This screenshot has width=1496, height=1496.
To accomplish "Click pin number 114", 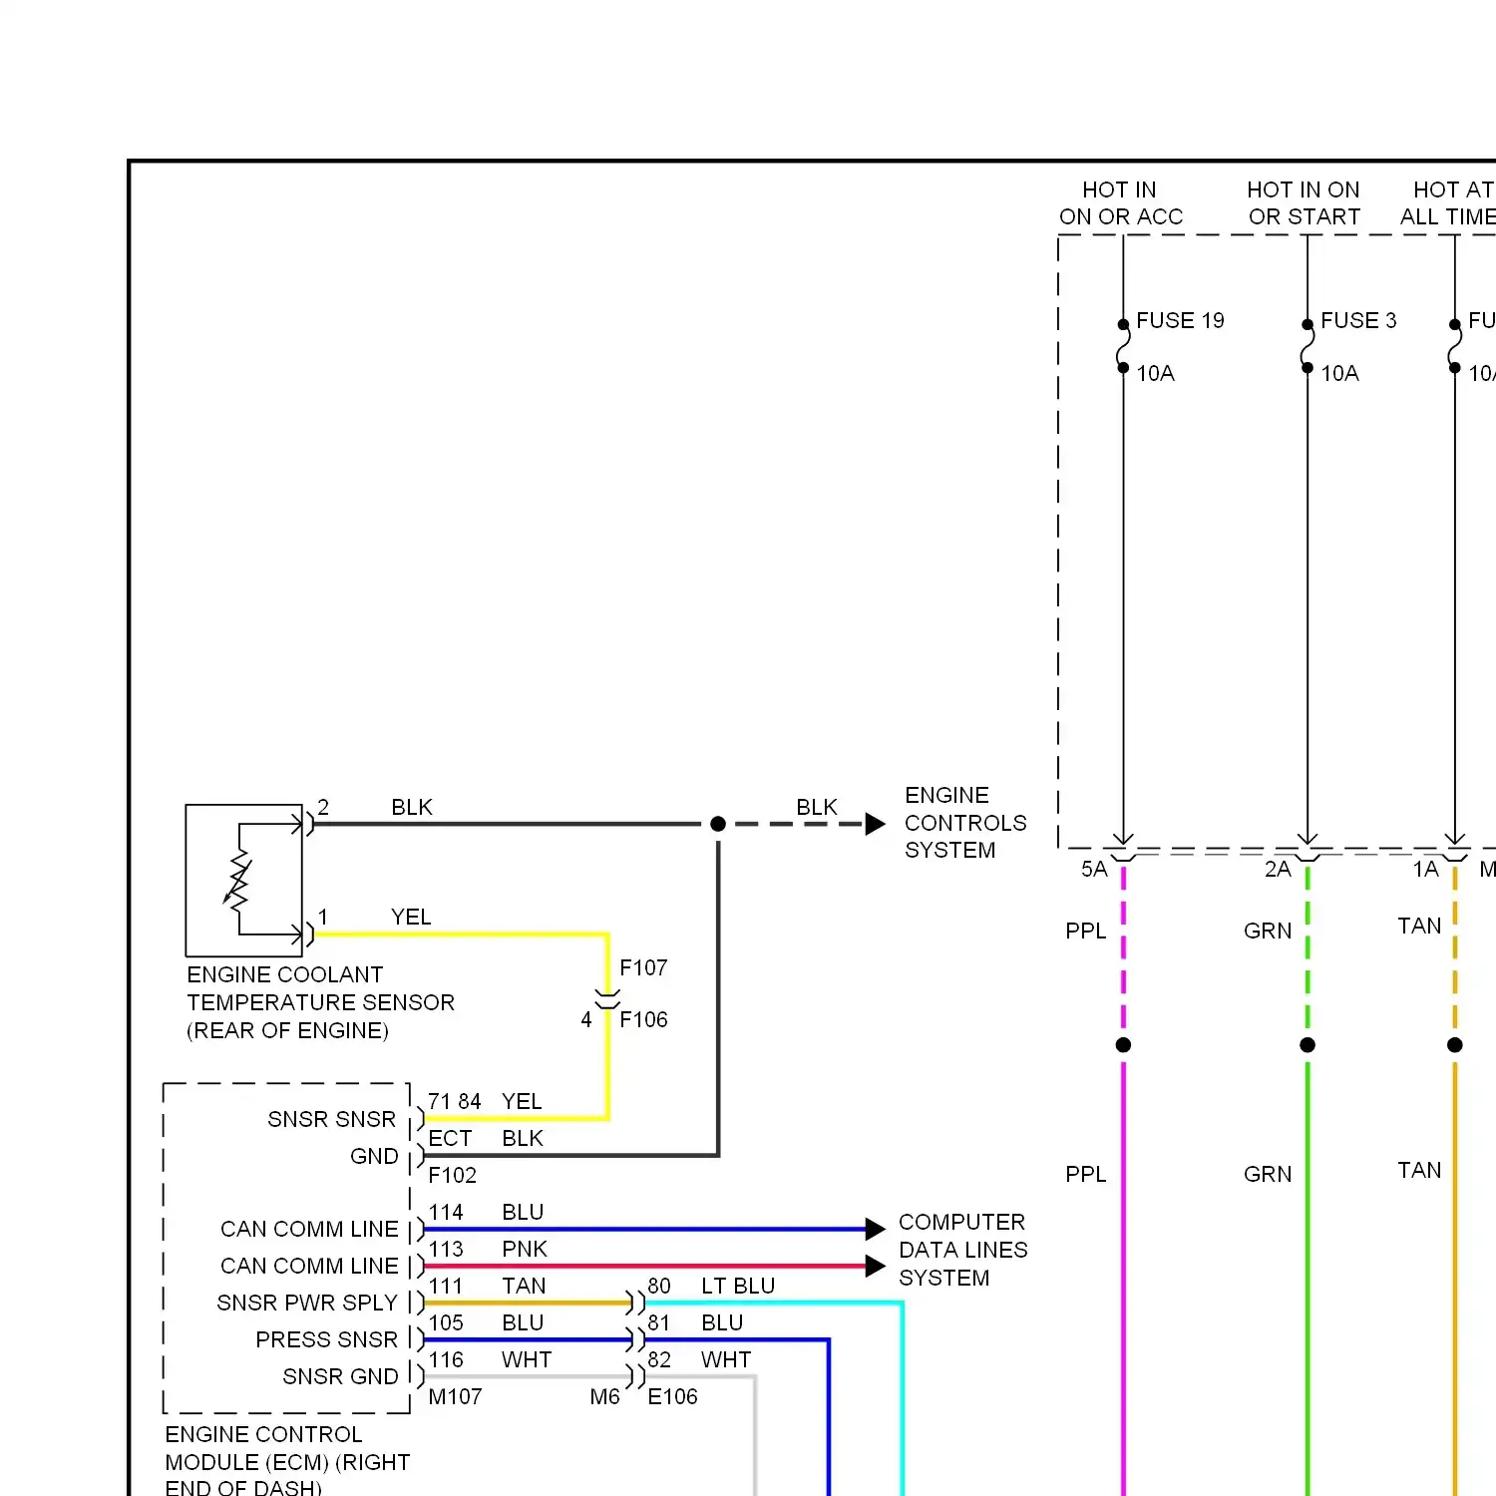I will (x=446, y=1212).
